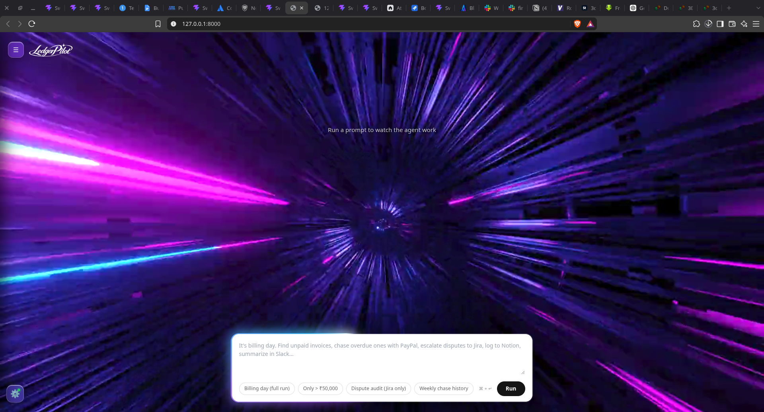Switch to the tab labeled Cc
This screenshot has width=764, height=412.
click(x=224, y=8)
